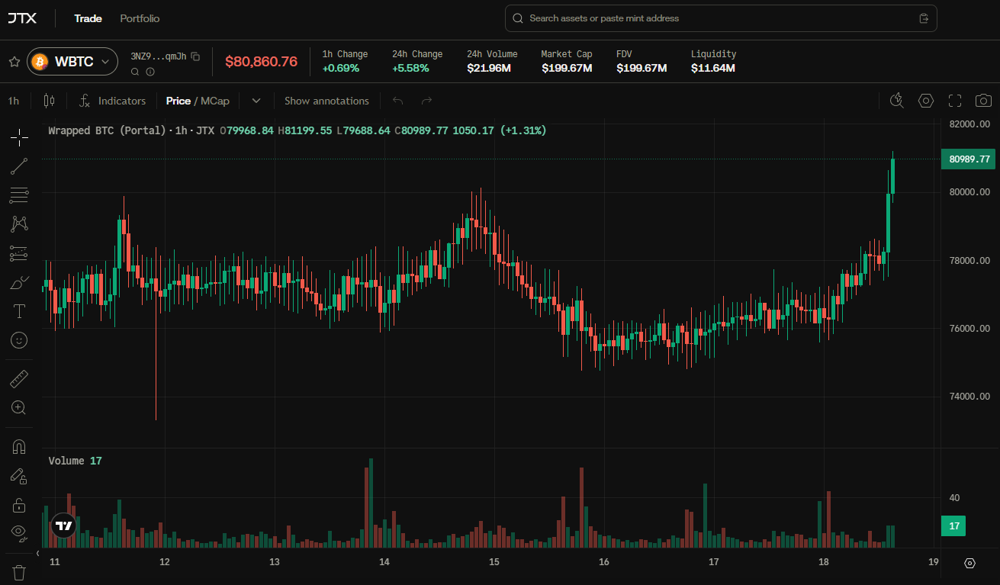Open the 1h time interval selector
The width and height of the screenshot is (1000, 585).
(14, 101)
